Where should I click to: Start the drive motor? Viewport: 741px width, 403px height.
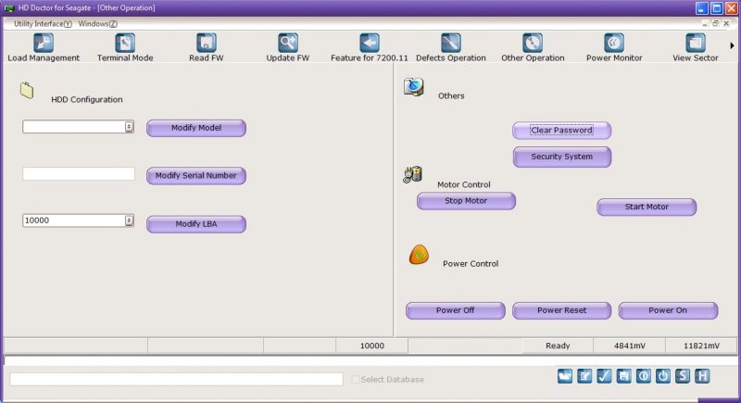[x=647, y=207]
